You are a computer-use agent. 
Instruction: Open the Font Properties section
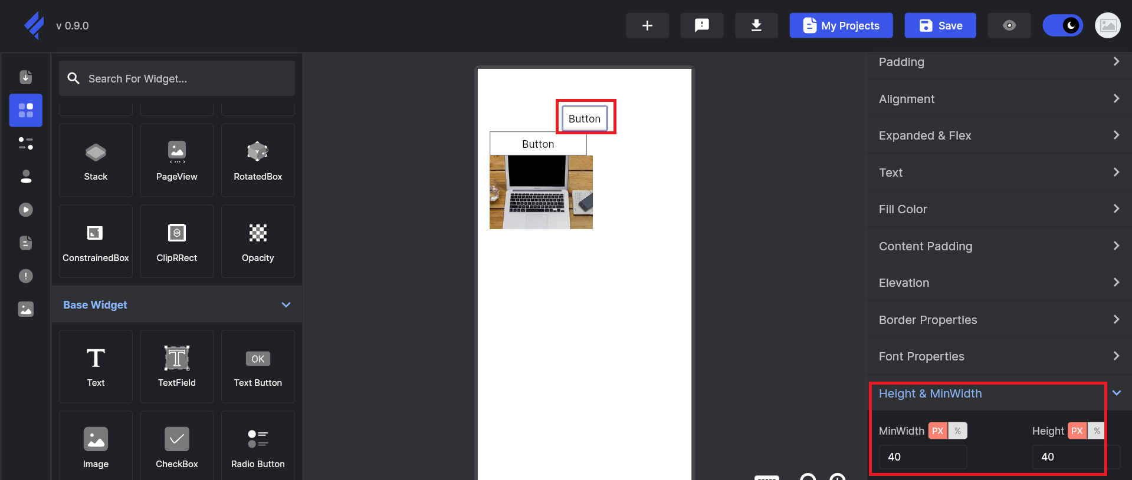click(x=997, y=356)
